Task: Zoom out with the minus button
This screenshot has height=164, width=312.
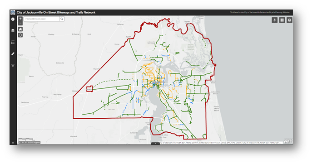Action: [x=20, y=23]
